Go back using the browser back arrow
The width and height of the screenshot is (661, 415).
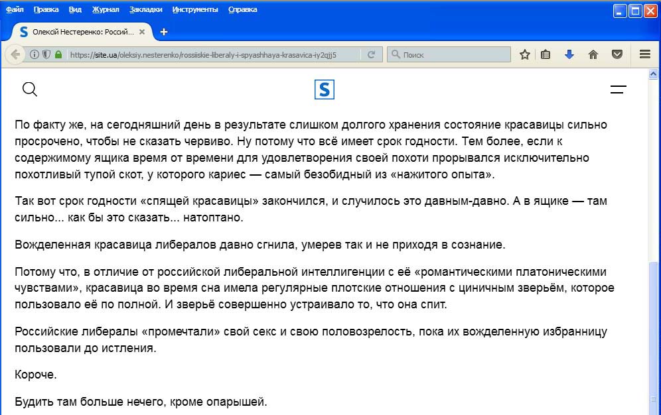click(x=16, y=55)
